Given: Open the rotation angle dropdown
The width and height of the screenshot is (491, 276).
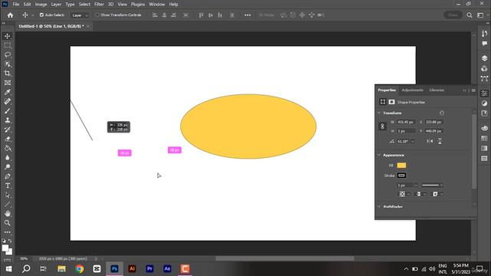Looking at the screenshot, I should click(413, 141).
